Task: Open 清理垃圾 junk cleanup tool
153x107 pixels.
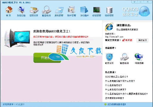Action: point(34,11)
